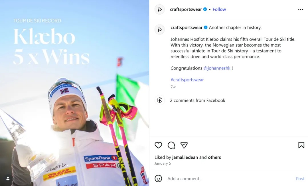The width and height of the screenshot is (308, 186).
Task: Save the post with the bookmark icon
Action: click(301, 145)
